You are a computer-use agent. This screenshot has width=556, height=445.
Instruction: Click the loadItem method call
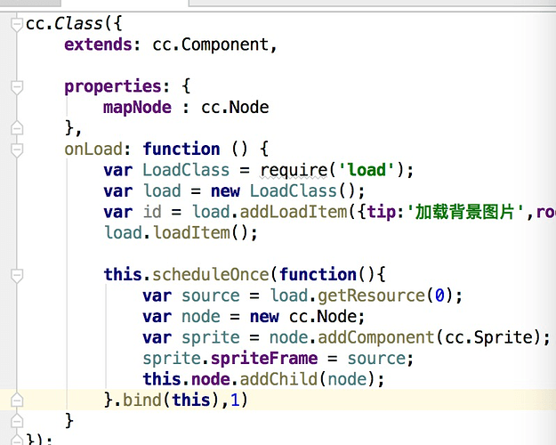[192, 233]
